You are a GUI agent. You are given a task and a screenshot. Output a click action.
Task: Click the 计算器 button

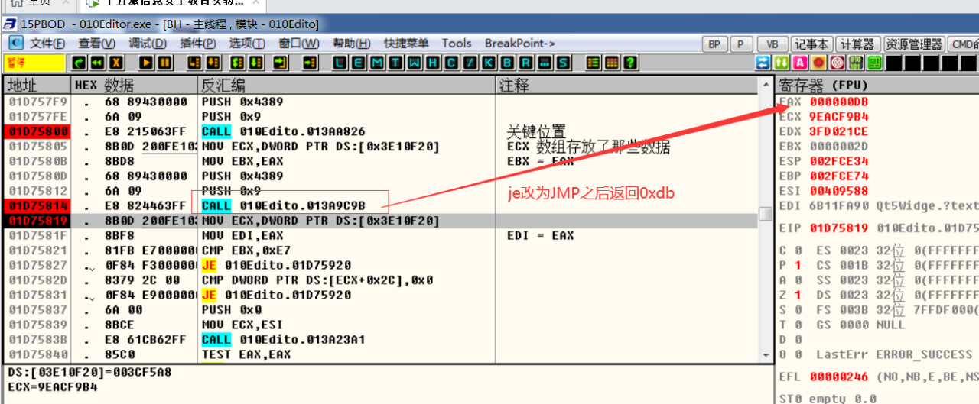857,44
